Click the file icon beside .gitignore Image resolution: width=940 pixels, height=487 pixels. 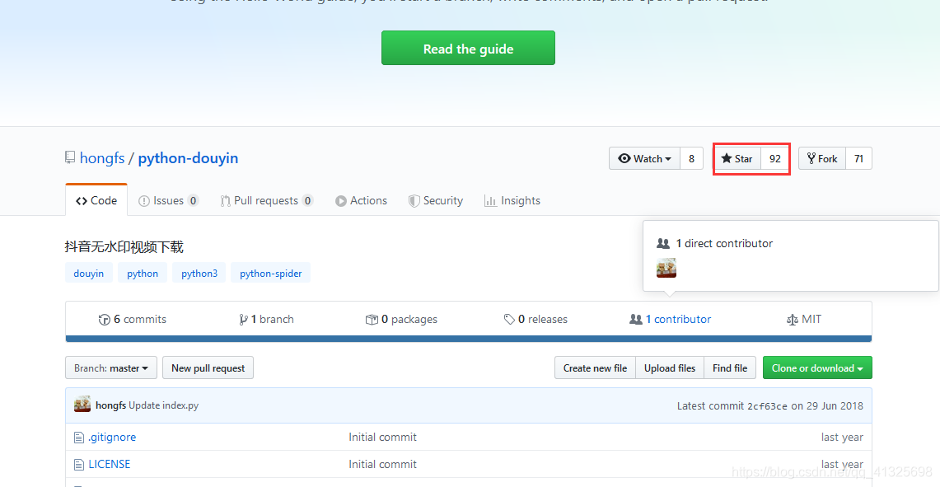(78, 438)
